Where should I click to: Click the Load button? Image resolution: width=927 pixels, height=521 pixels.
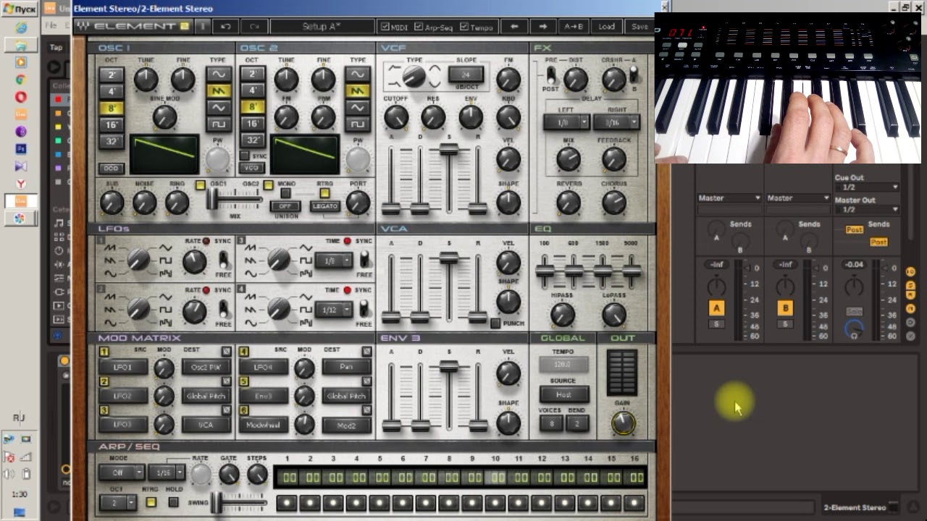(606, 26)
